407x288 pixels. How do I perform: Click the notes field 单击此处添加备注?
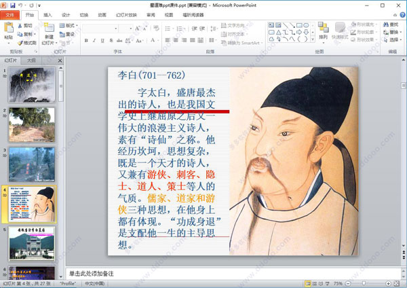tap(233, 274)
